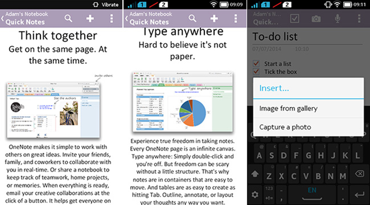370x205 pixels.
Task: Tap the A key on the keyboard
Action: [x=259, y=154]
